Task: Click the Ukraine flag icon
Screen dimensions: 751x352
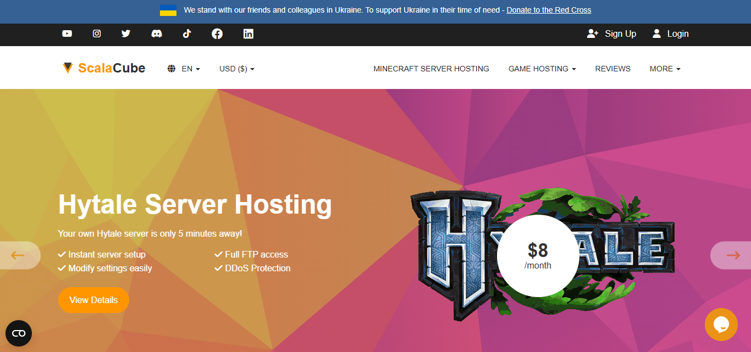Action: [x=168, y=10]
